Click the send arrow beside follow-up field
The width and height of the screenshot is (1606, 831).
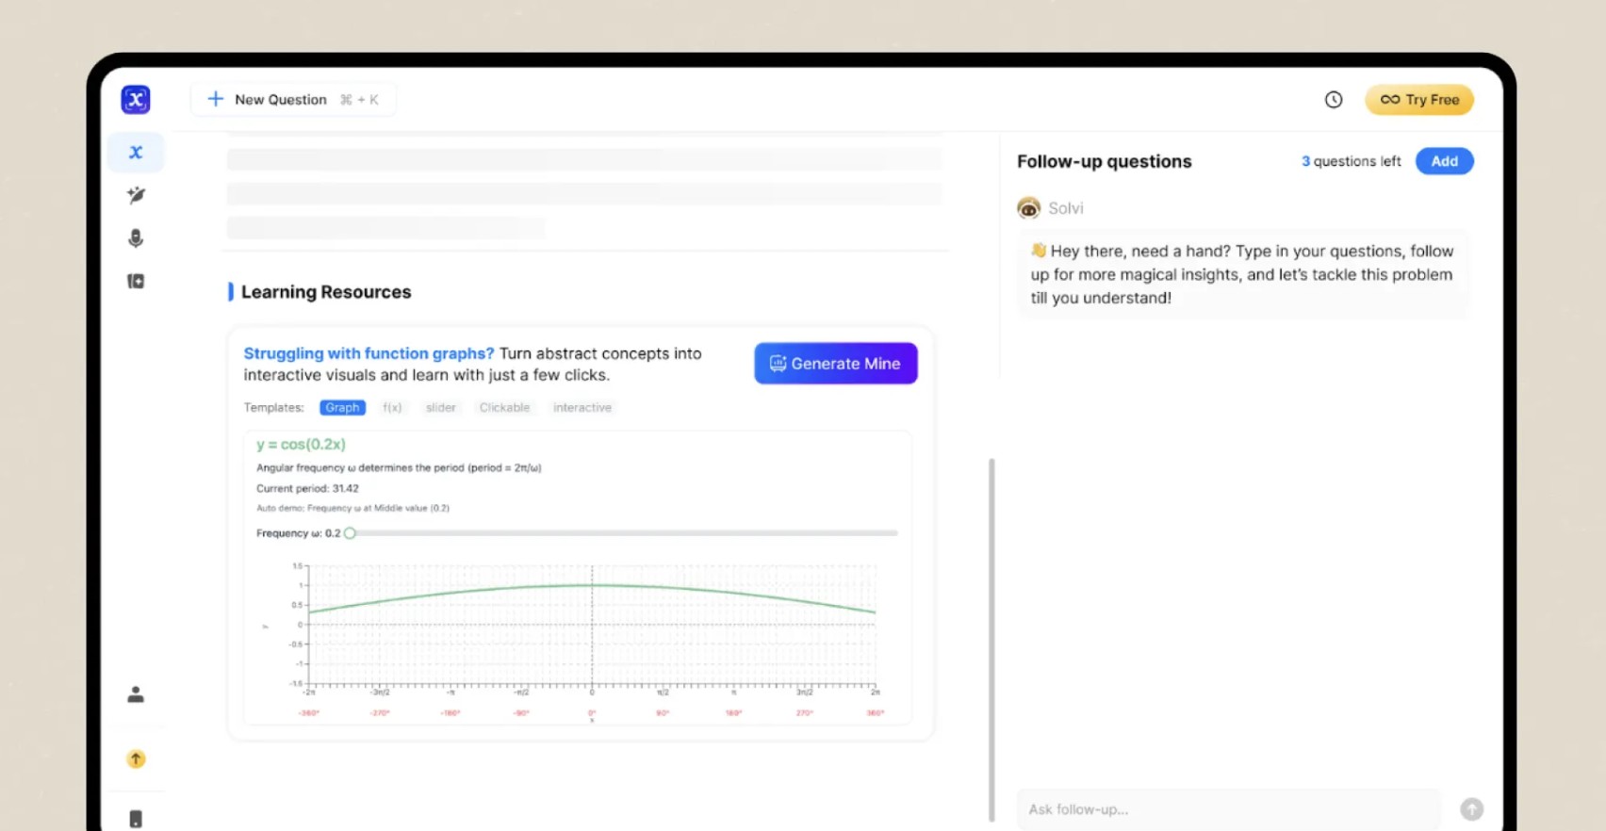click(x=1471, y=808)
